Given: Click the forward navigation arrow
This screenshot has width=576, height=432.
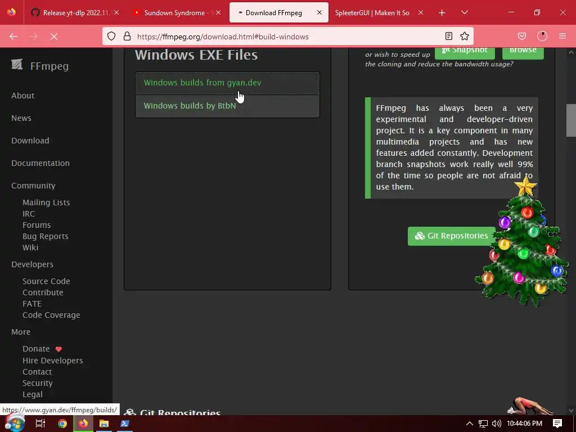Looking at the screenshot, I should pyautogui.click(x=34, y=37).
